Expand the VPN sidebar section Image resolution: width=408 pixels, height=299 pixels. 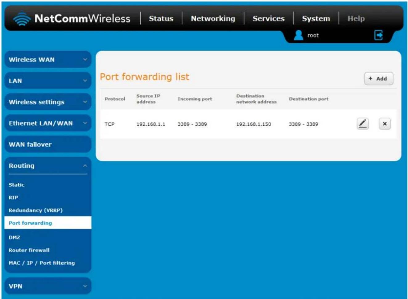48,286
